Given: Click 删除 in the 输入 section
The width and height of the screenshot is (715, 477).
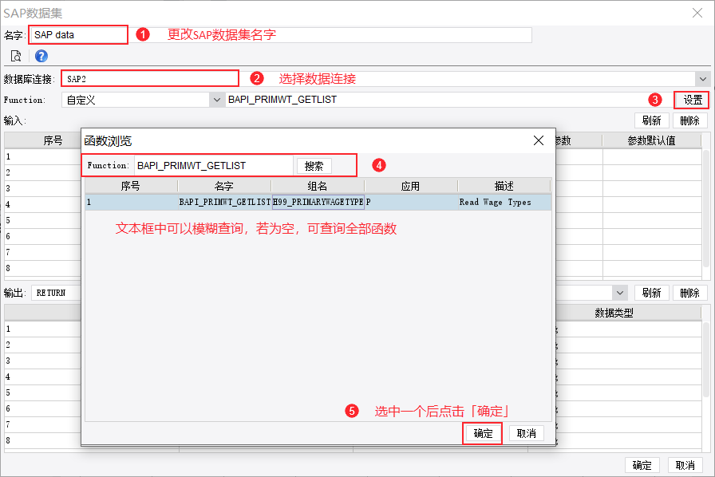Looking at the screenshot, I should (x=689, y=120).
